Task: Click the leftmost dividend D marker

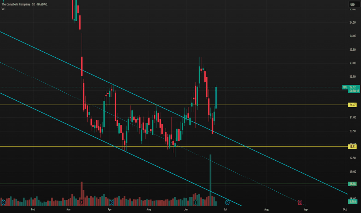Action: [x=3, y=203]
